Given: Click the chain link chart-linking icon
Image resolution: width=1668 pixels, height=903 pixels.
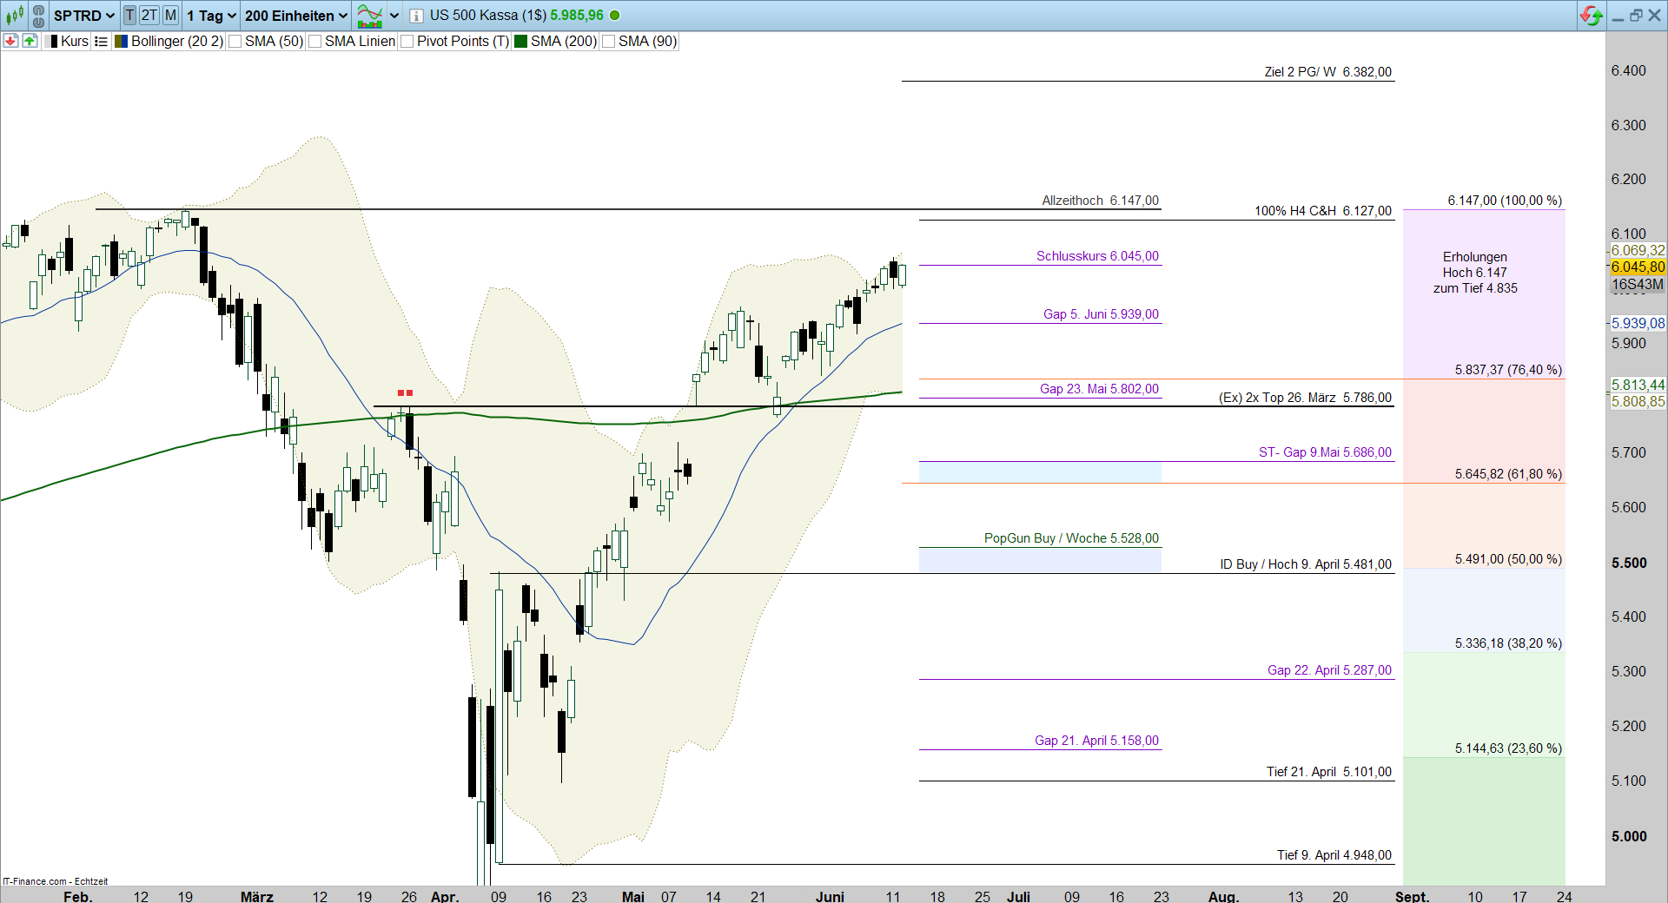Looking at the screenshot, I should [x=38, y=15].
